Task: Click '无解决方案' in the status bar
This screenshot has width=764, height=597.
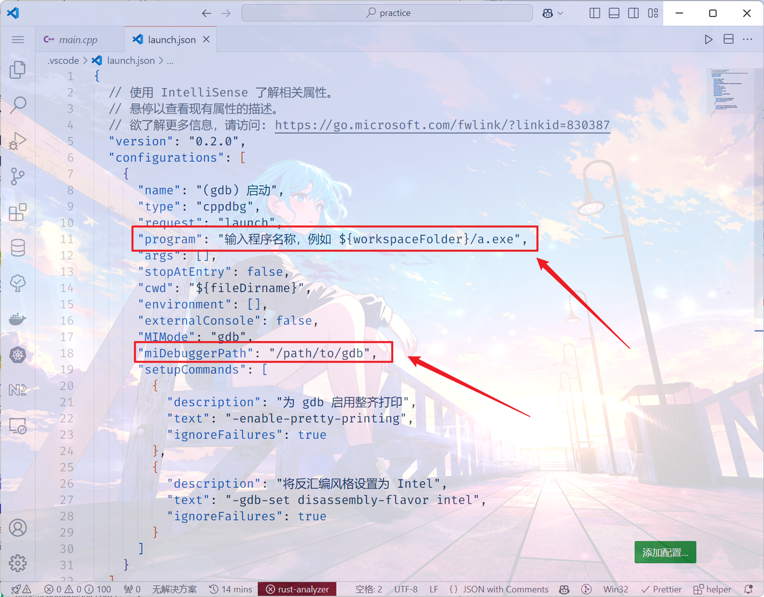Action: click(x=174, y=589)
